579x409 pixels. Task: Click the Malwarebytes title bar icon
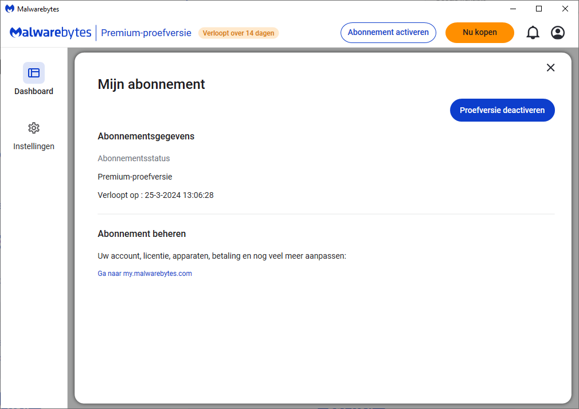tap(10, 9)
